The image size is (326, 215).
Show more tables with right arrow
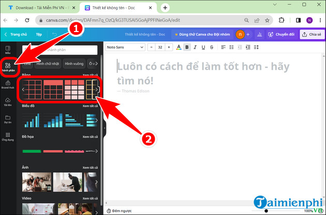96,89
